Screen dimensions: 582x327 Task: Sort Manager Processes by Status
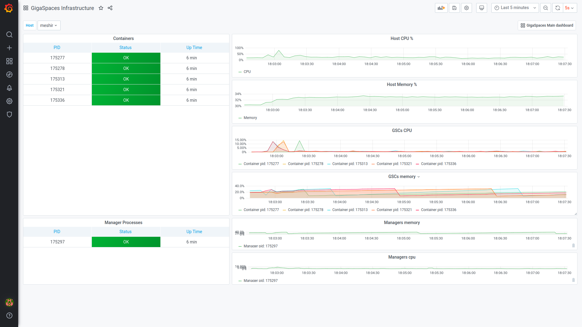(125, 232)
